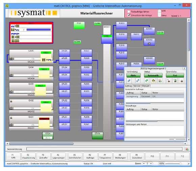
Task: Click the open padlock icon under Sperrstatus
Action: point(169,81)
